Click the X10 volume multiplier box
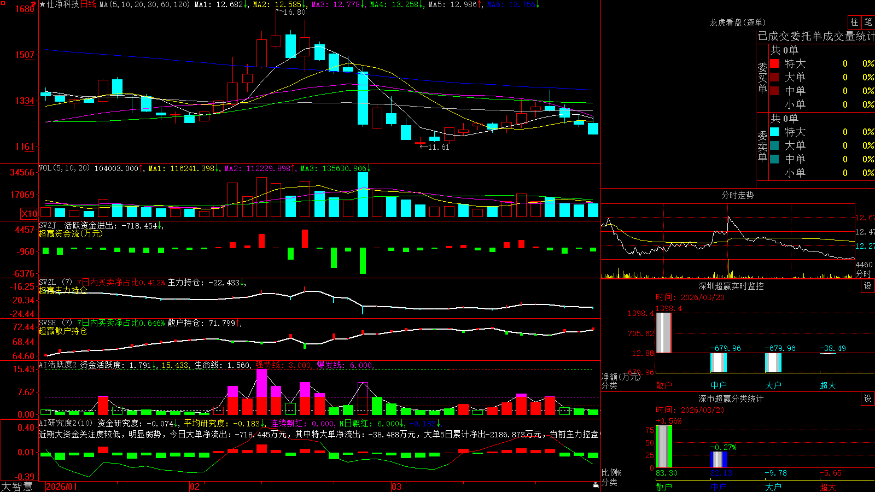Screen dimensions: 875x492 coord(30,214)
